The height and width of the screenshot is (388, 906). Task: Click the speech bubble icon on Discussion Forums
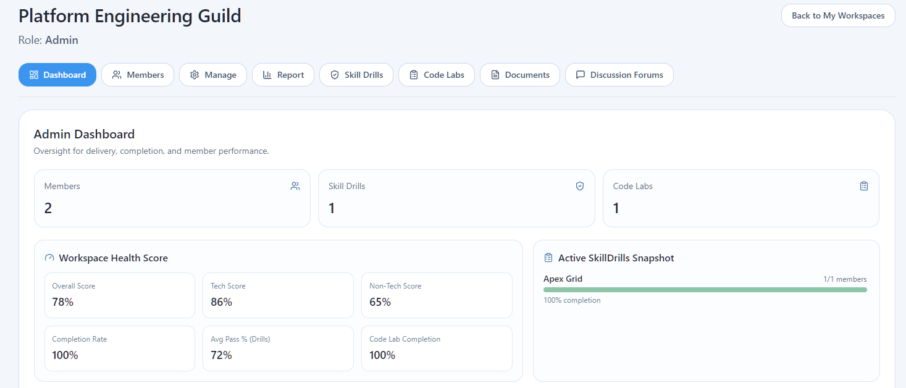(579, 74)
